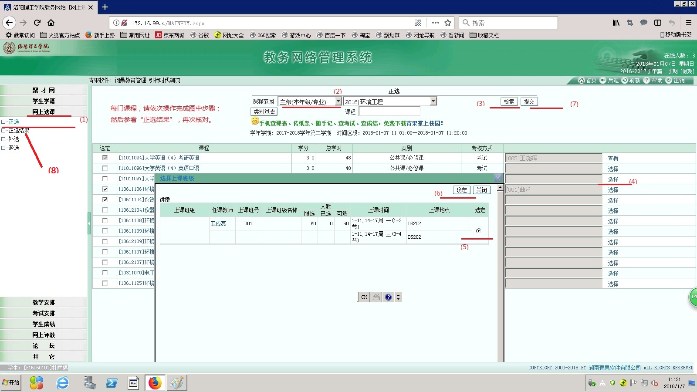Close the class selection dialog
Screen dimensions: 697x392
coord(481,190)
